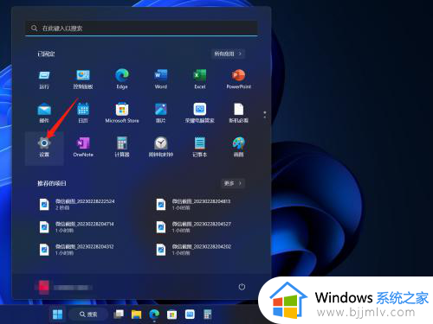Expand the More recommended items button
Image resolution: width=433 pixels, height=324 pixels.
click(233, 183)
